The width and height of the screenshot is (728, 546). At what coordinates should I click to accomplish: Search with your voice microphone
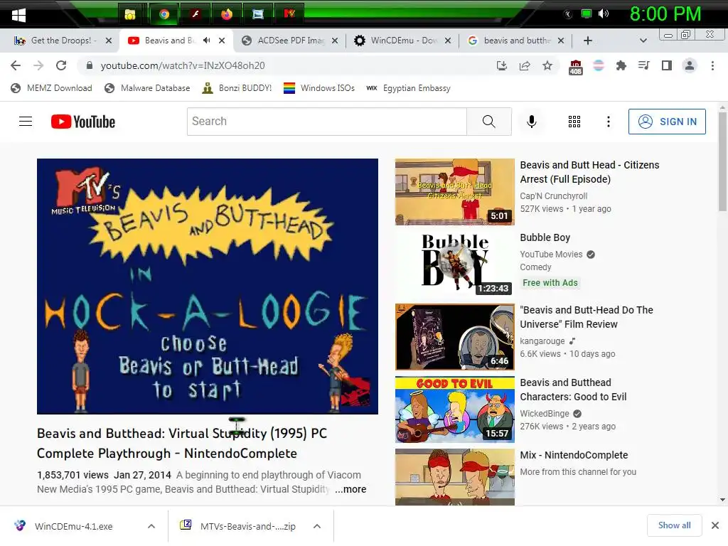[532, 122]
